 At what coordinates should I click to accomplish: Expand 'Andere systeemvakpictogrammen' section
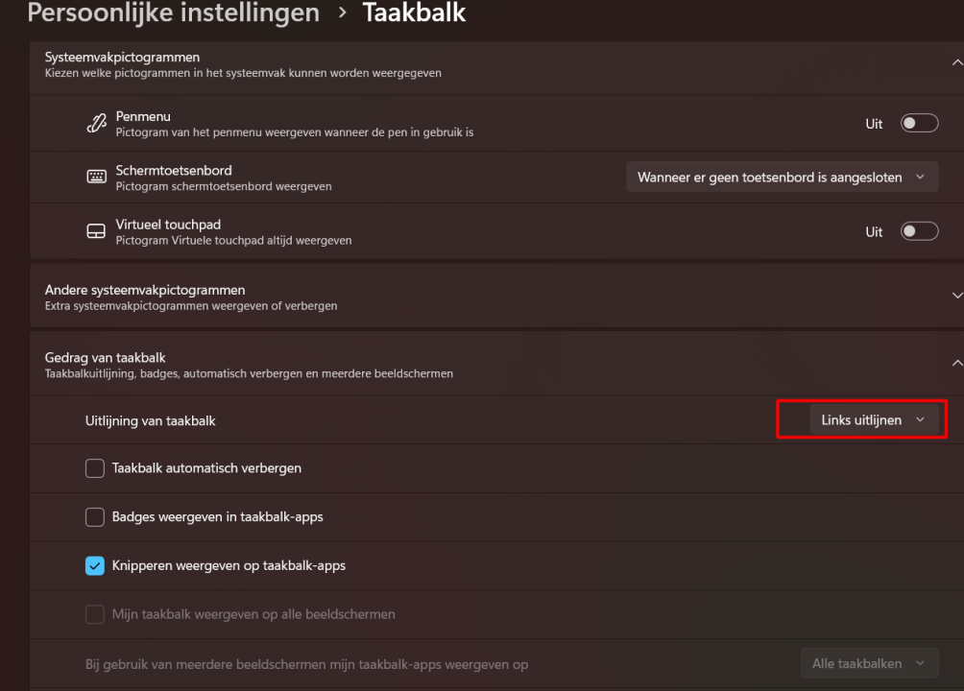(955, 296)
